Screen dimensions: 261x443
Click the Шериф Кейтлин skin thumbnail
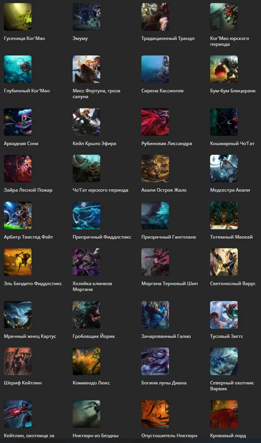pos(17,362)
